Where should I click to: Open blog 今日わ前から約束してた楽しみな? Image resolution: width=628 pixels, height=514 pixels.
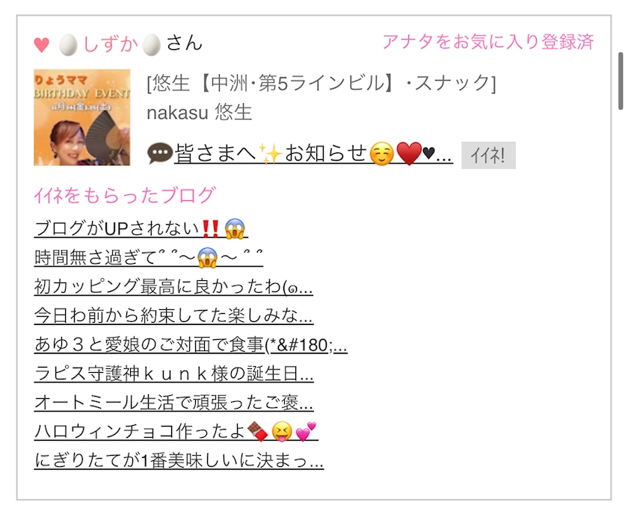click(173, 315)
